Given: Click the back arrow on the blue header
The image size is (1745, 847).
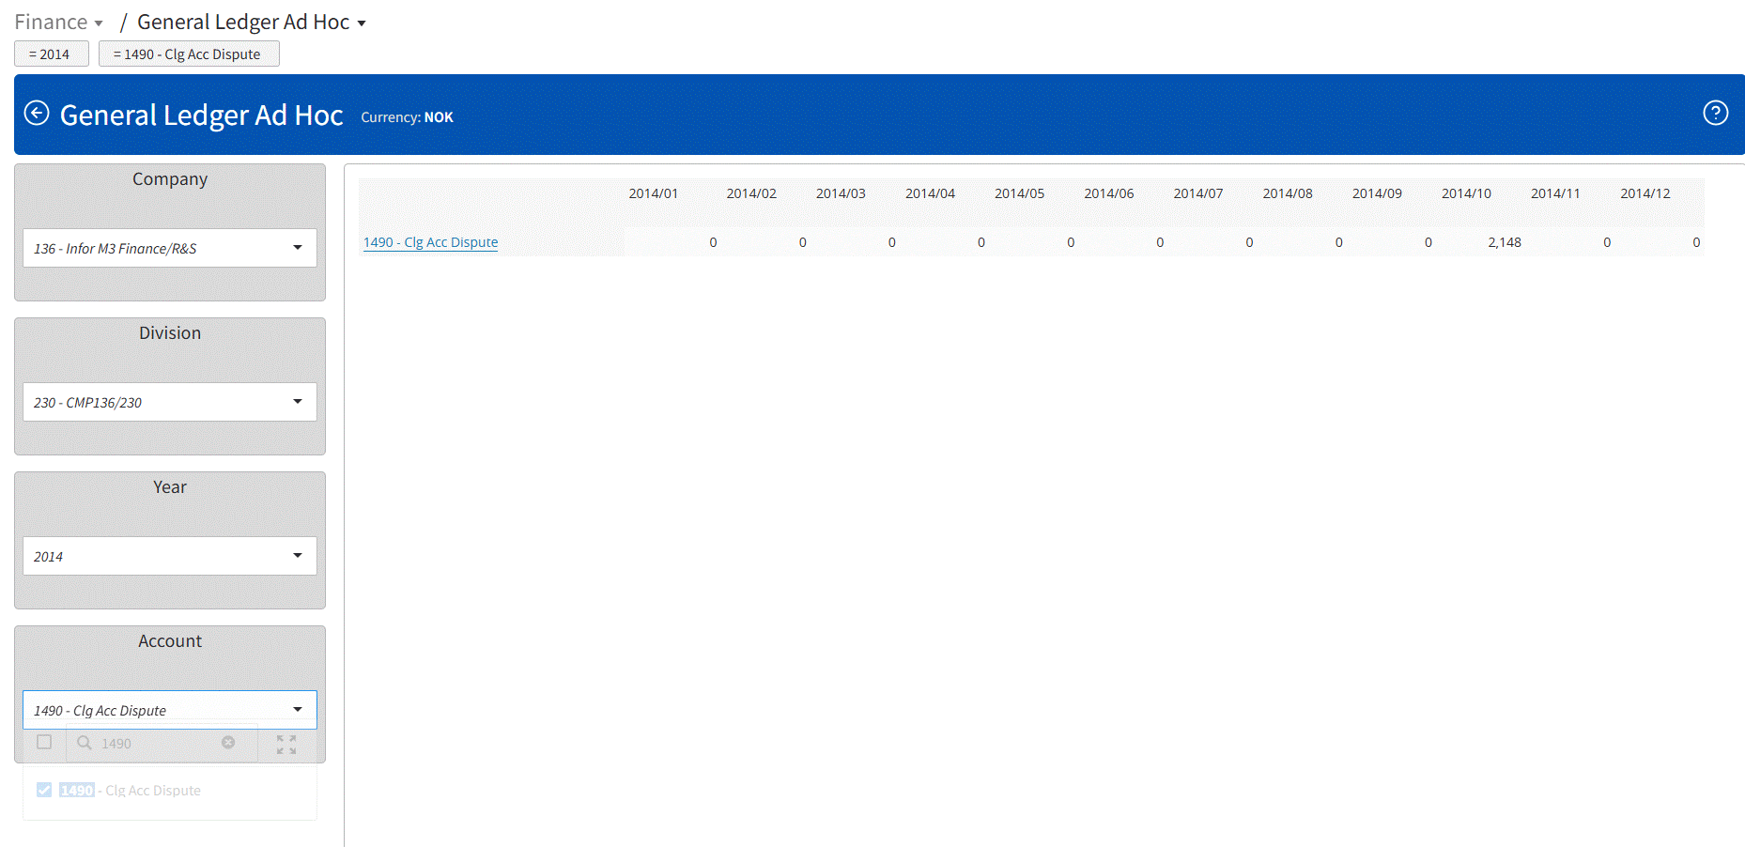Looking at the screenshot, I should click(x=37, y=113).
